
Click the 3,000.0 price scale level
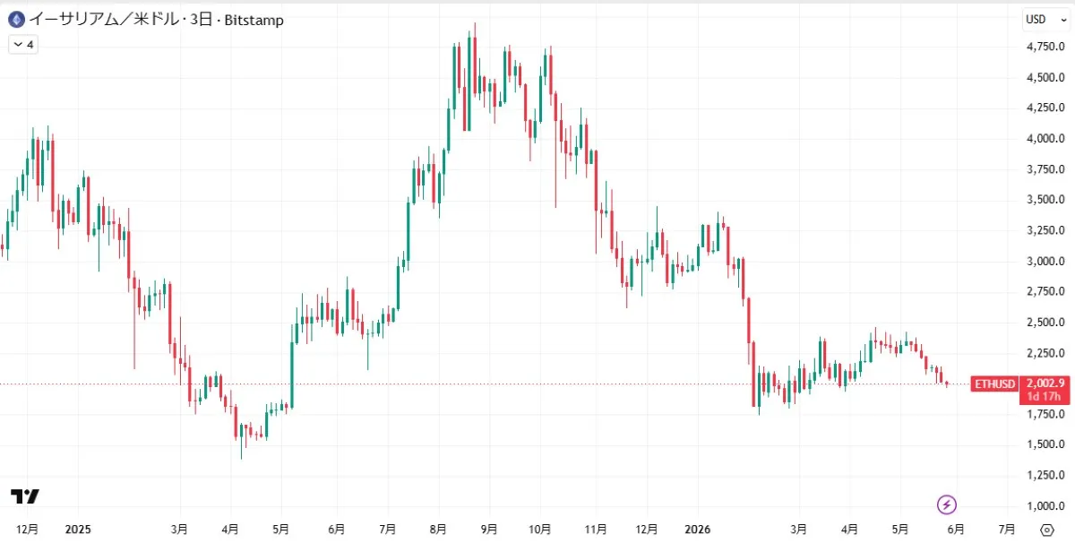tap(1045, 261)
